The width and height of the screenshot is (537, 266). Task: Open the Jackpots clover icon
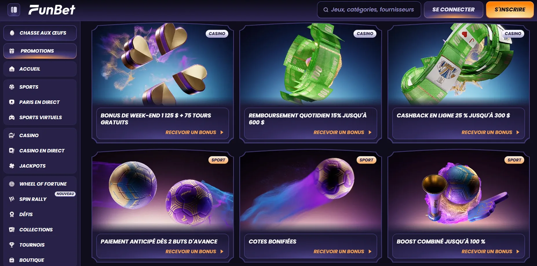point(12,166)
